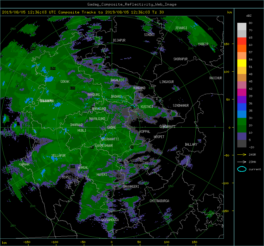
Task: Click the NAVALGUND city label
Action: tap(97, 119)
